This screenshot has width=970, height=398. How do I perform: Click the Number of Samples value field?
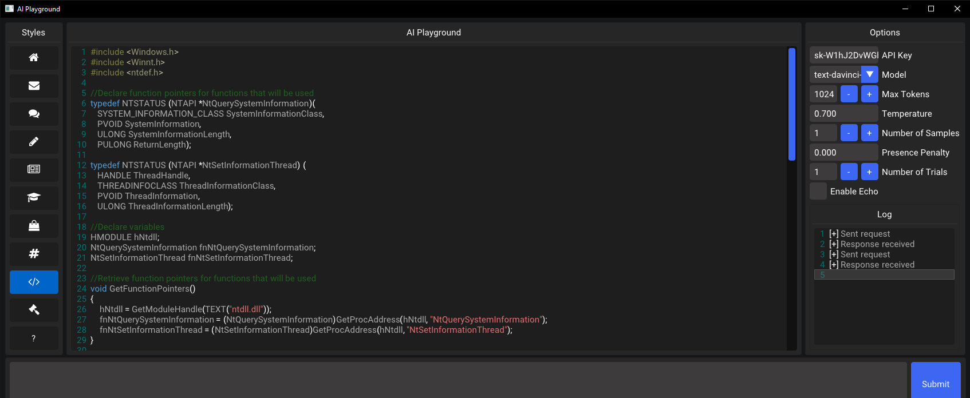[x=823, y=133]
